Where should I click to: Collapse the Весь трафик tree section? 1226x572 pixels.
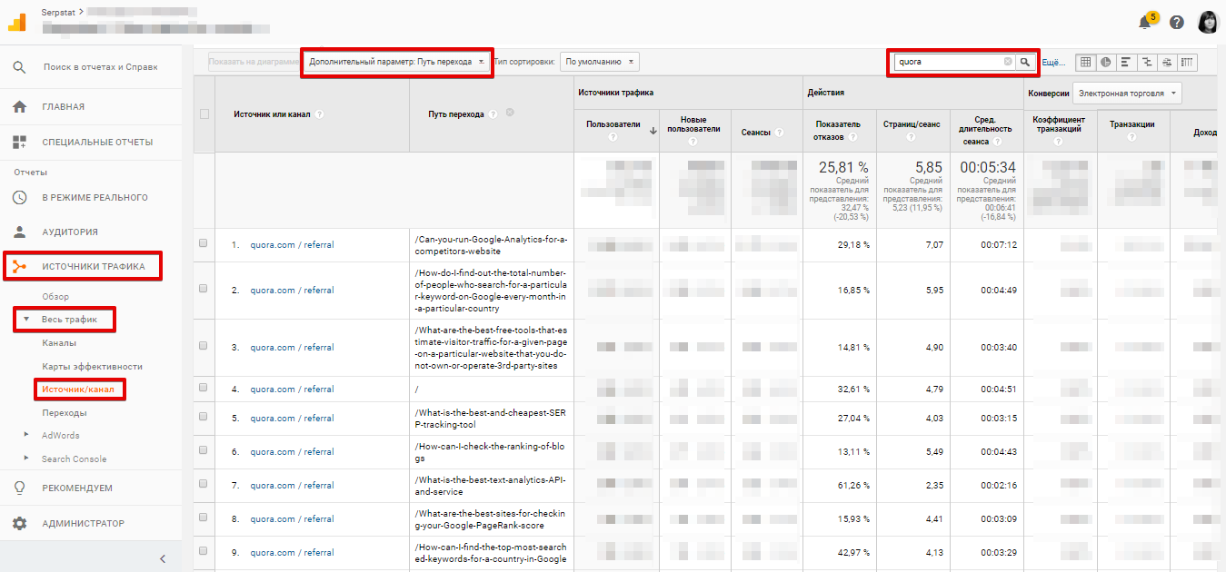tap(26, 320)
